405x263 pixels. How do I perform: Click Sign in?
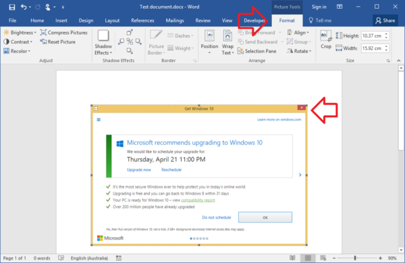pyautogui.click(x=319, y=7)
